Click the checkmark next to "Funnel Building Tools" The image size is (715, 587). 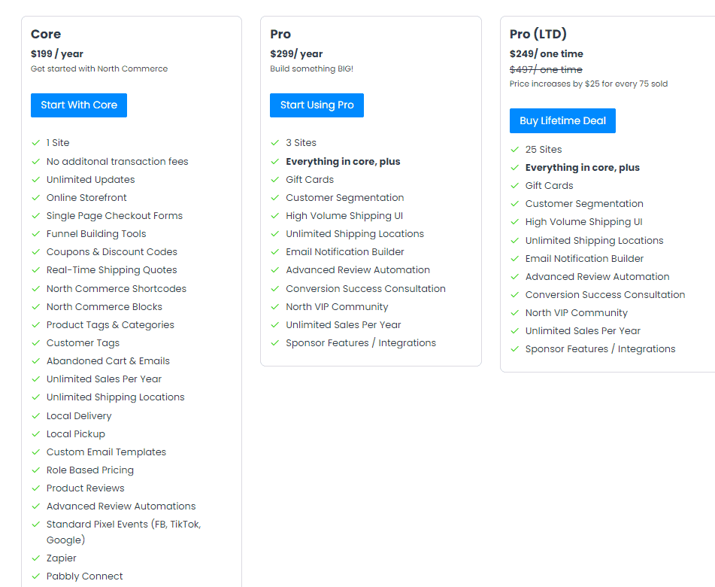pos(35,234)
